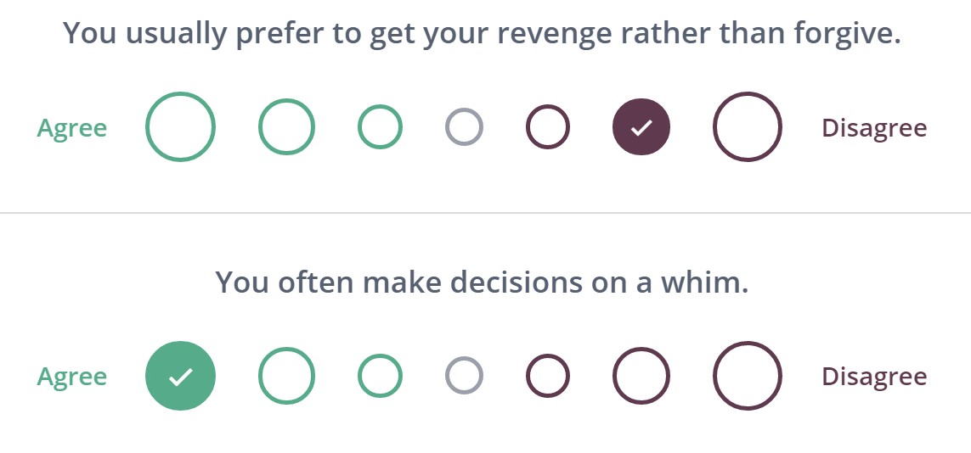This screenshot has height=453, width=971.
Task: Select gray neutral circle for whim question
Action: (x=464, y=376)
